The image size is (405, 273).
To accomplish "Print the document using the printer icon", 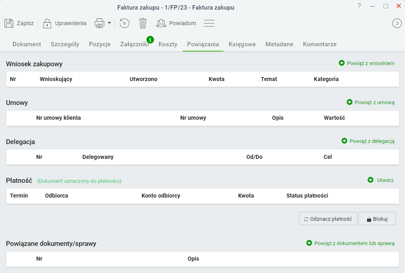I will [x=100, y=23].
